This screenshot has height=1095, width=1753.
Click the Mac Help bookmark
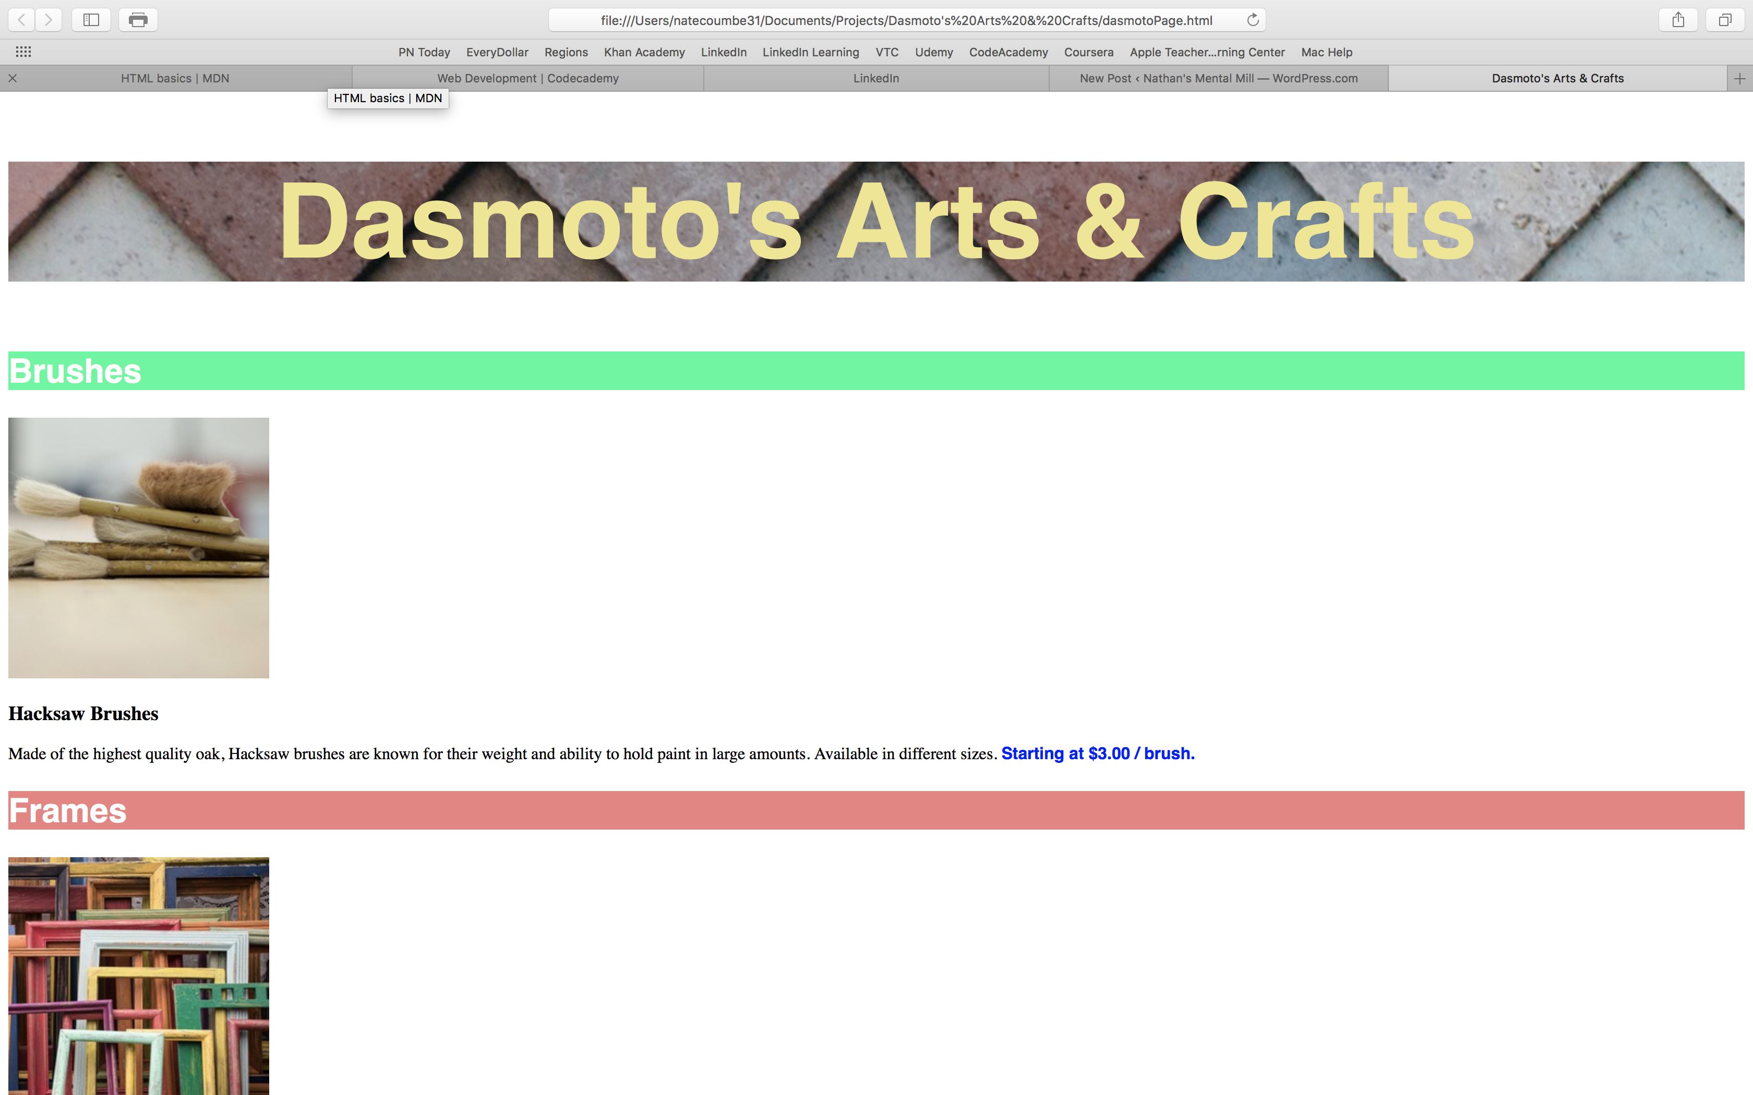[1326, 52]
